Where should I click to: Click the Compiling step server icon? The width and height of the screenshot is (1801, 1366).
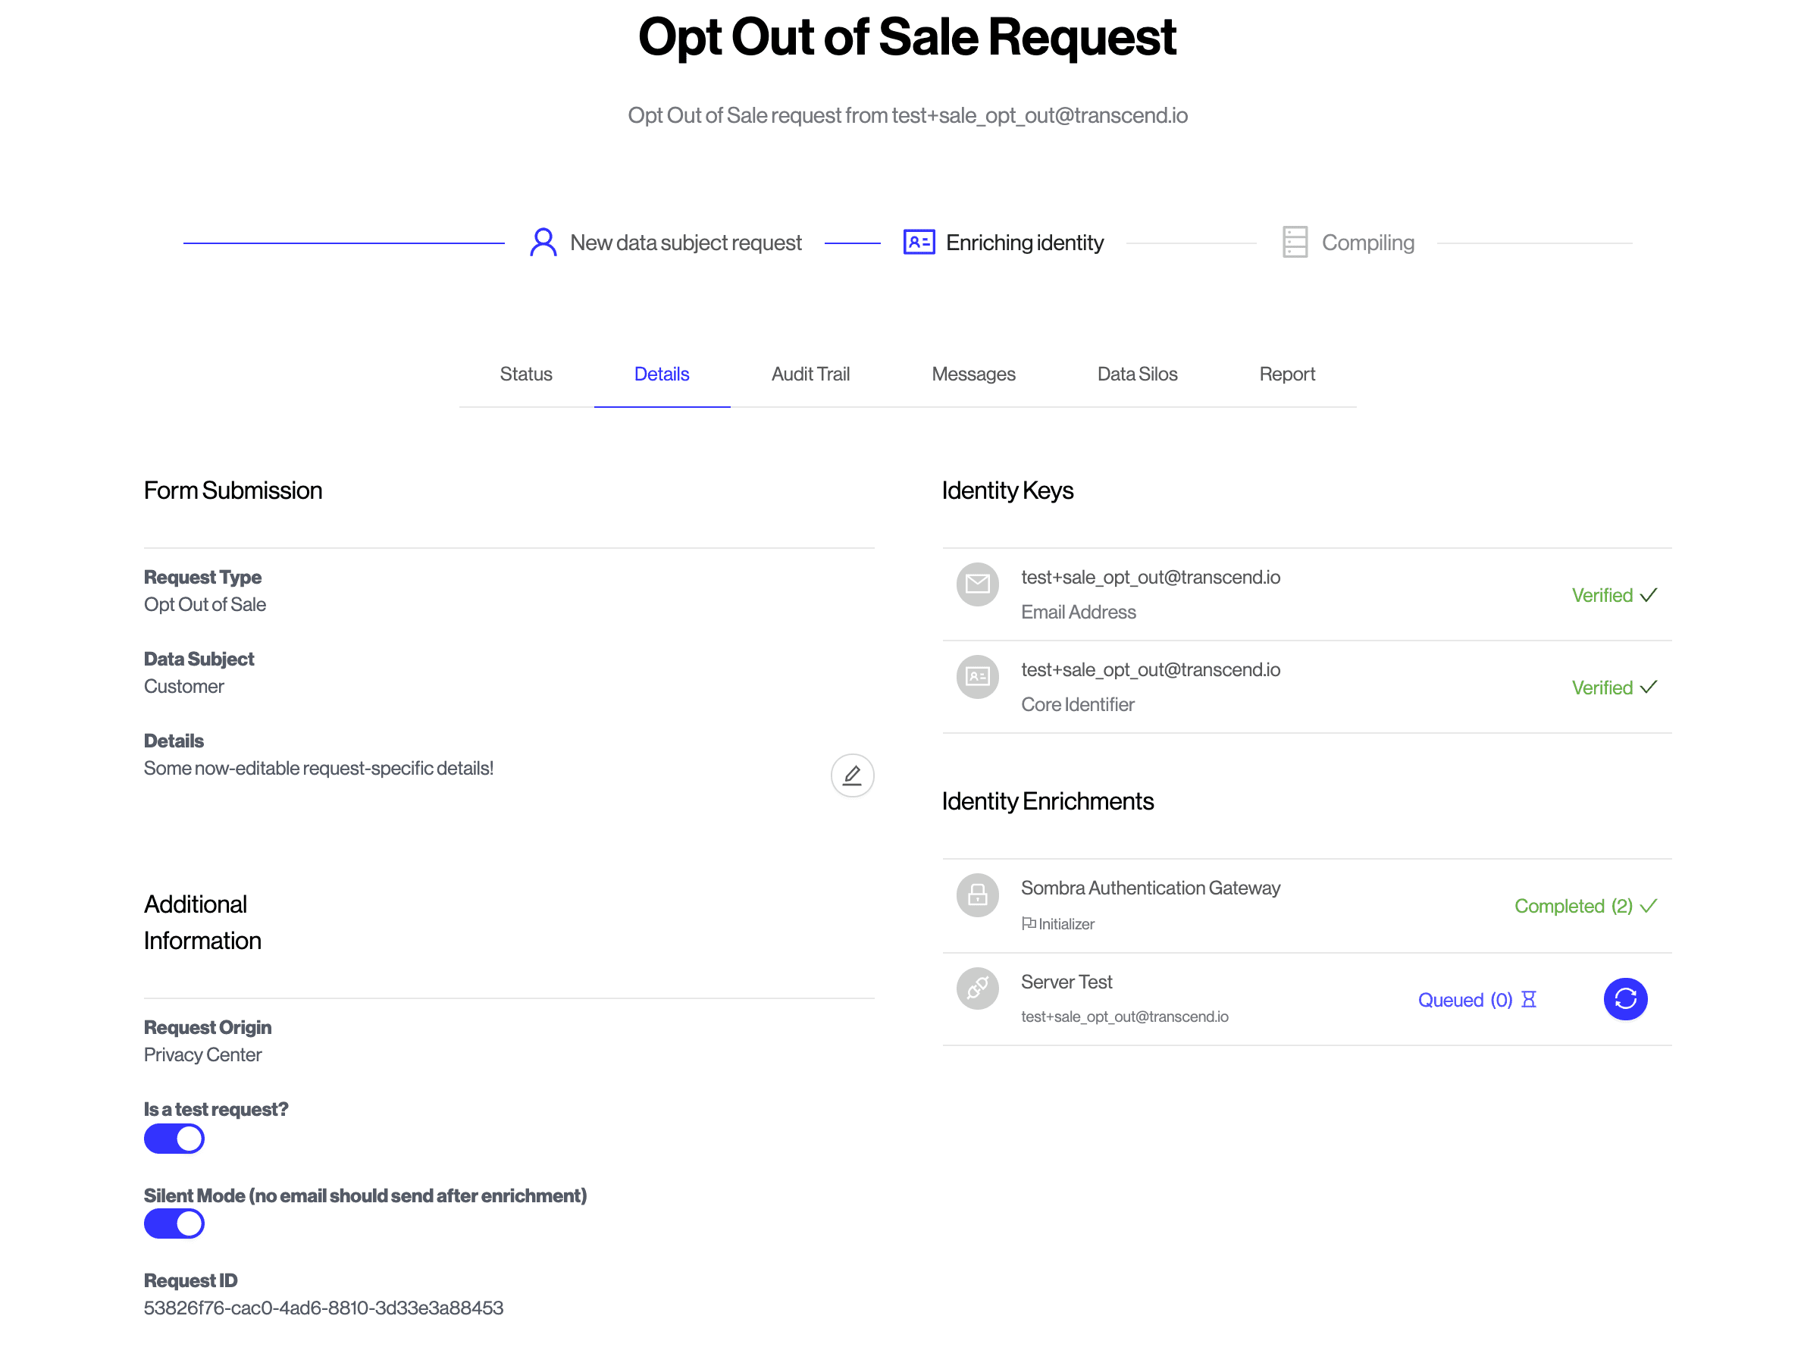pyautogui.click(x=1295, y=243)
